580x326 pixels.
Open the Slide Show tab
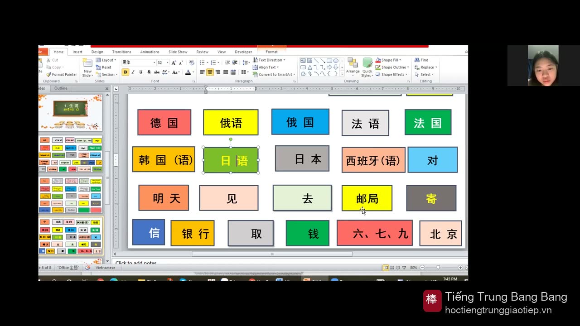178,52
